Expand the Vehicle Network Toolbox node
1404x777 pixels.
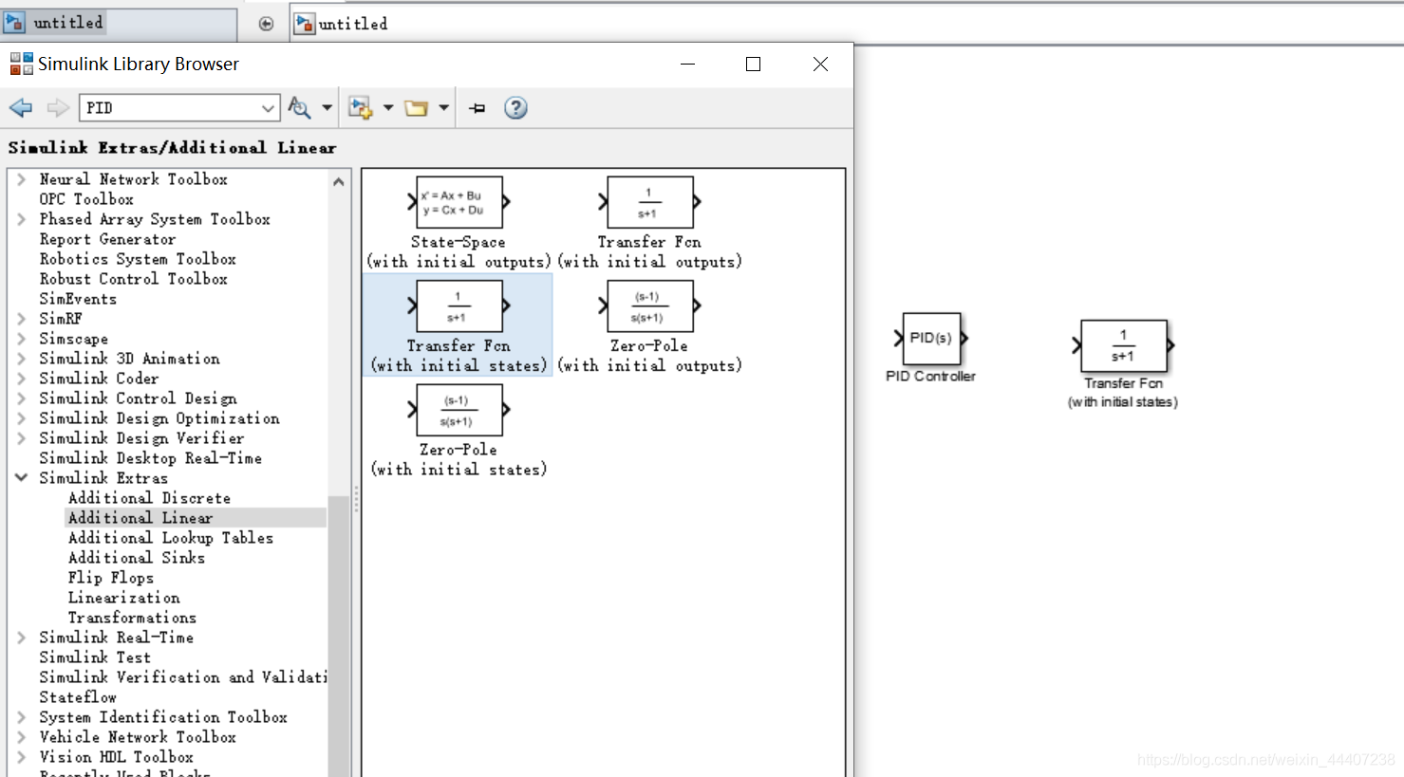coord(21,737)
